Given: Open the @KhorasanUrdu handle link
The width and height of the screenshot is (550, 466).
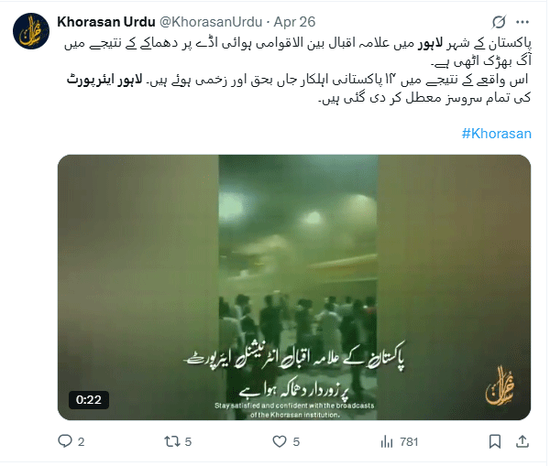Looking at the screenshot, I should click(211, 22).
